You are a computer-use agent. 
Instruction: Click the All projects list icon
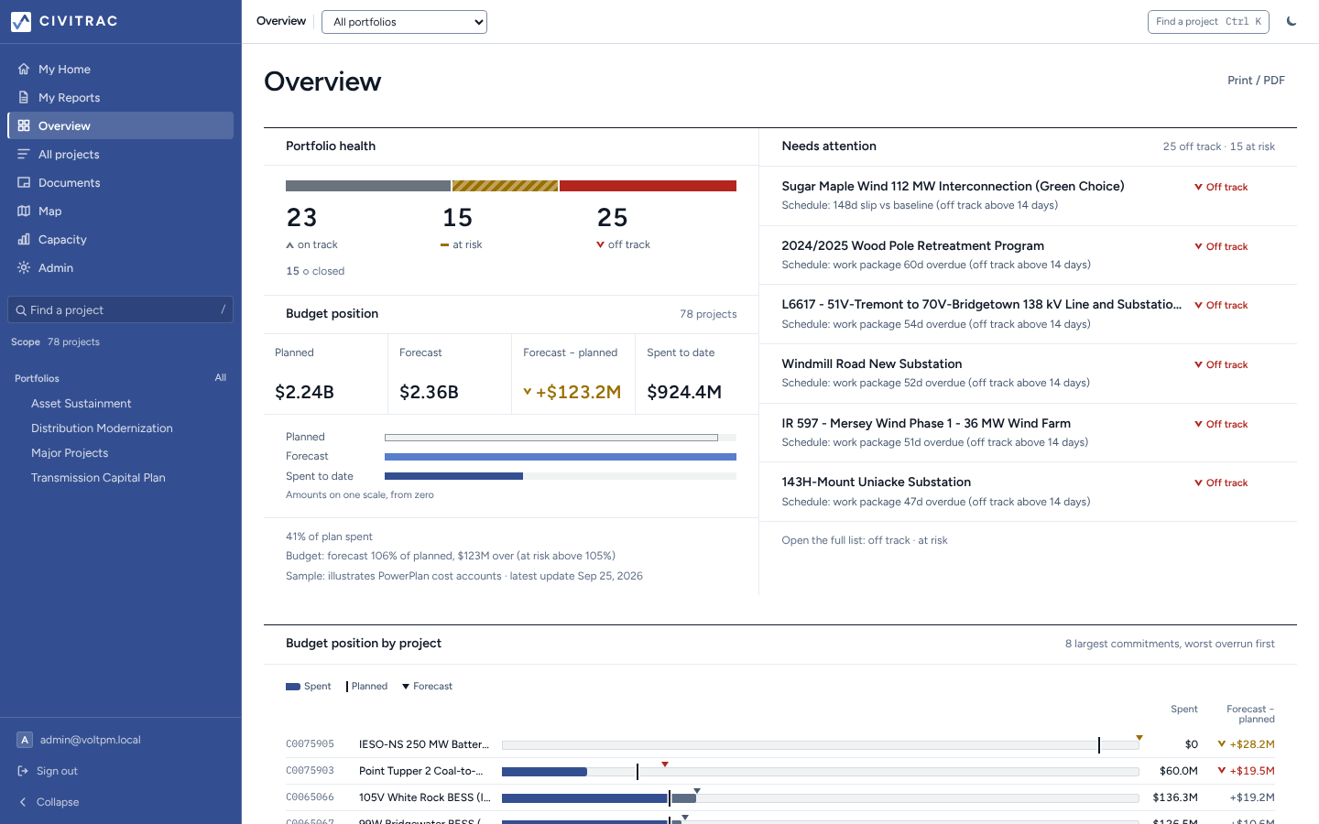click(x=24, y=154)
